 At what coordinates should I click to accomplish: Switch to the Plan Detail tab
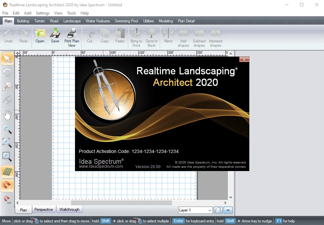[186, 21]
